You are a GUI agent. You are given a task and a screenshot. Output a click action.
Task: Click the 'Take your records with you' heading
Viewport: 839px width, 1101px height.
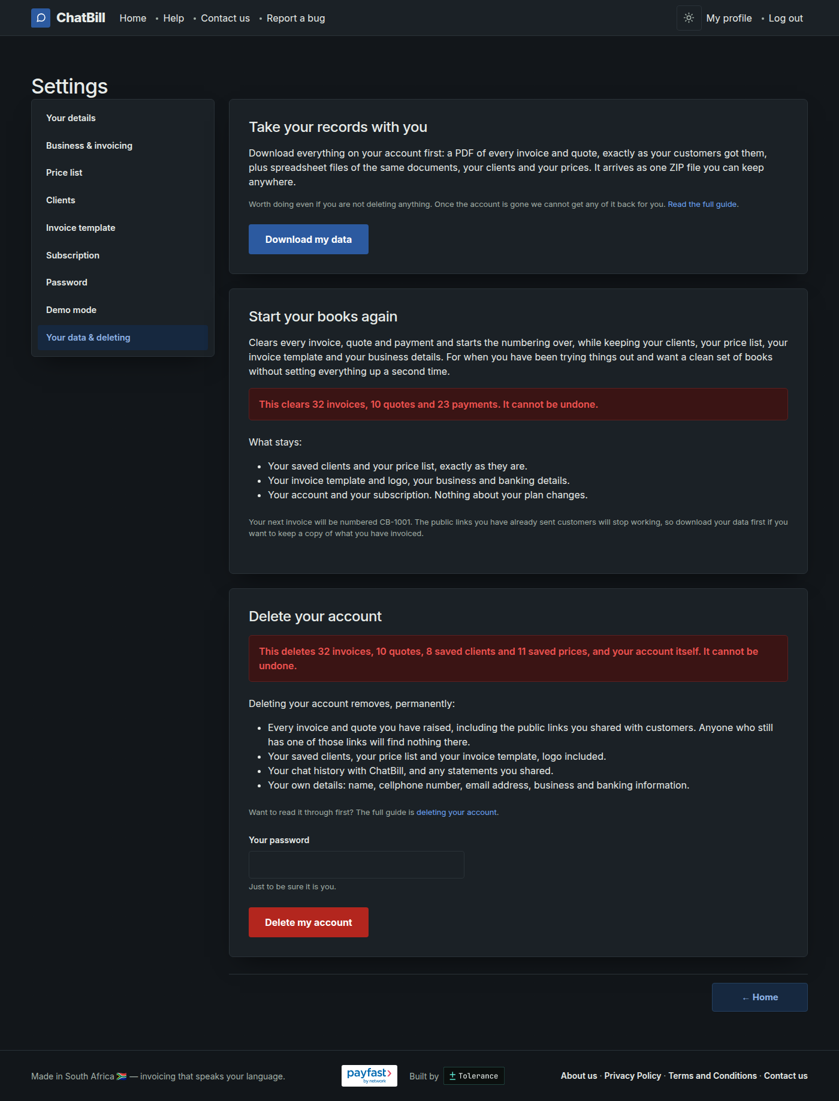pos(338,127)
